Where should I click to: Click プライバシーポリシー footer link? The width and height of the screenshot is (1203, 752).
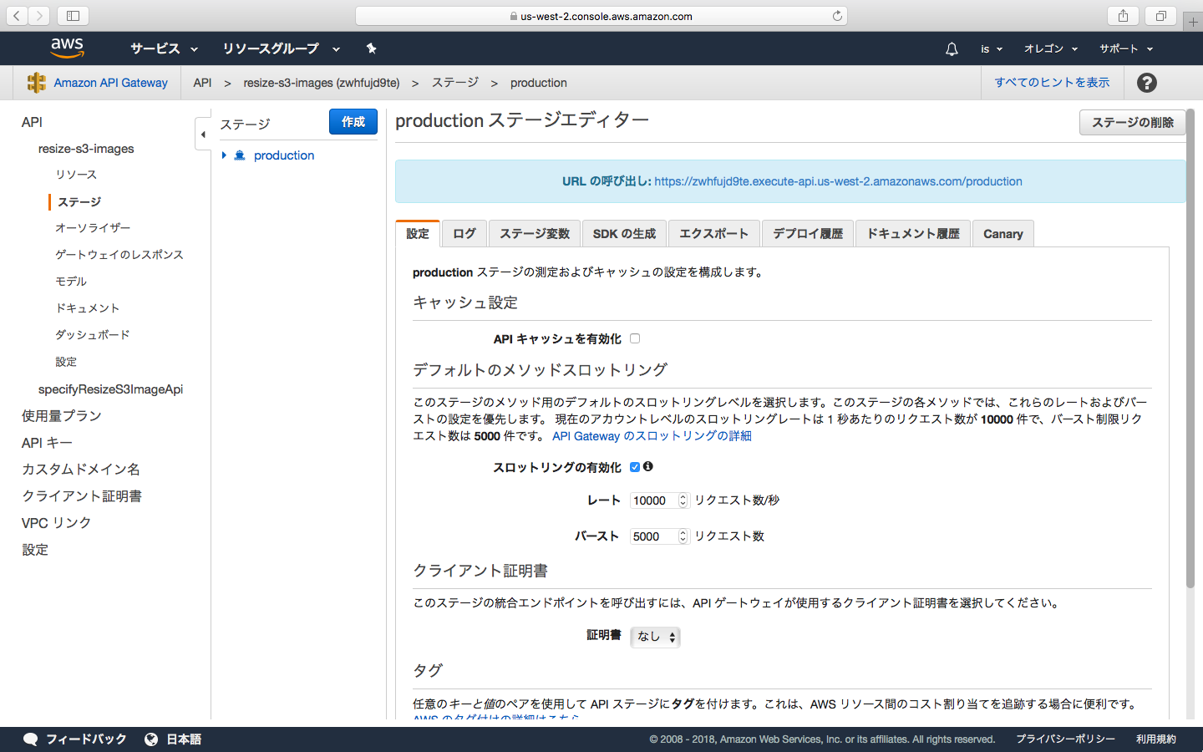(1065, 739)
